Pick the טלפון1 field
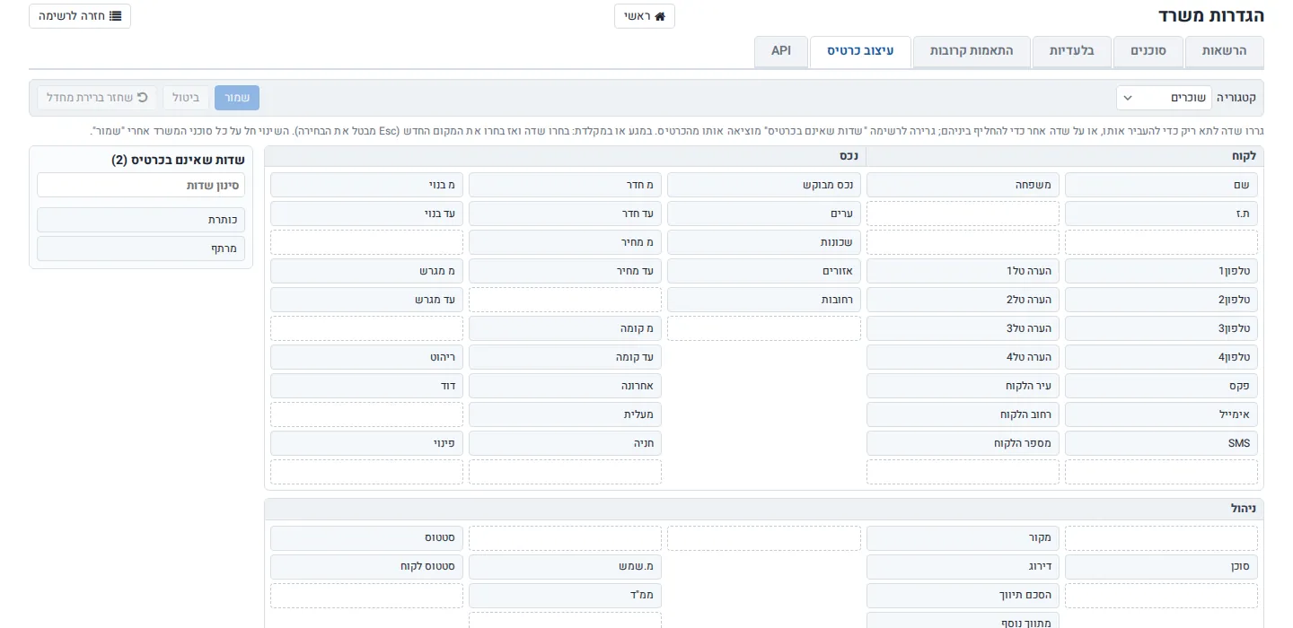Image resolution: width=1293 pixels, height=628 pixels. pyautogui.click(x=1161, y=271)
